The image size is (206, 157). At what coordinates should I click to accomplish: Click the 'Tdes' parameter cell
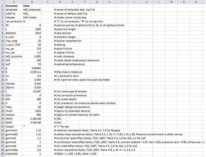coord(14,107)
